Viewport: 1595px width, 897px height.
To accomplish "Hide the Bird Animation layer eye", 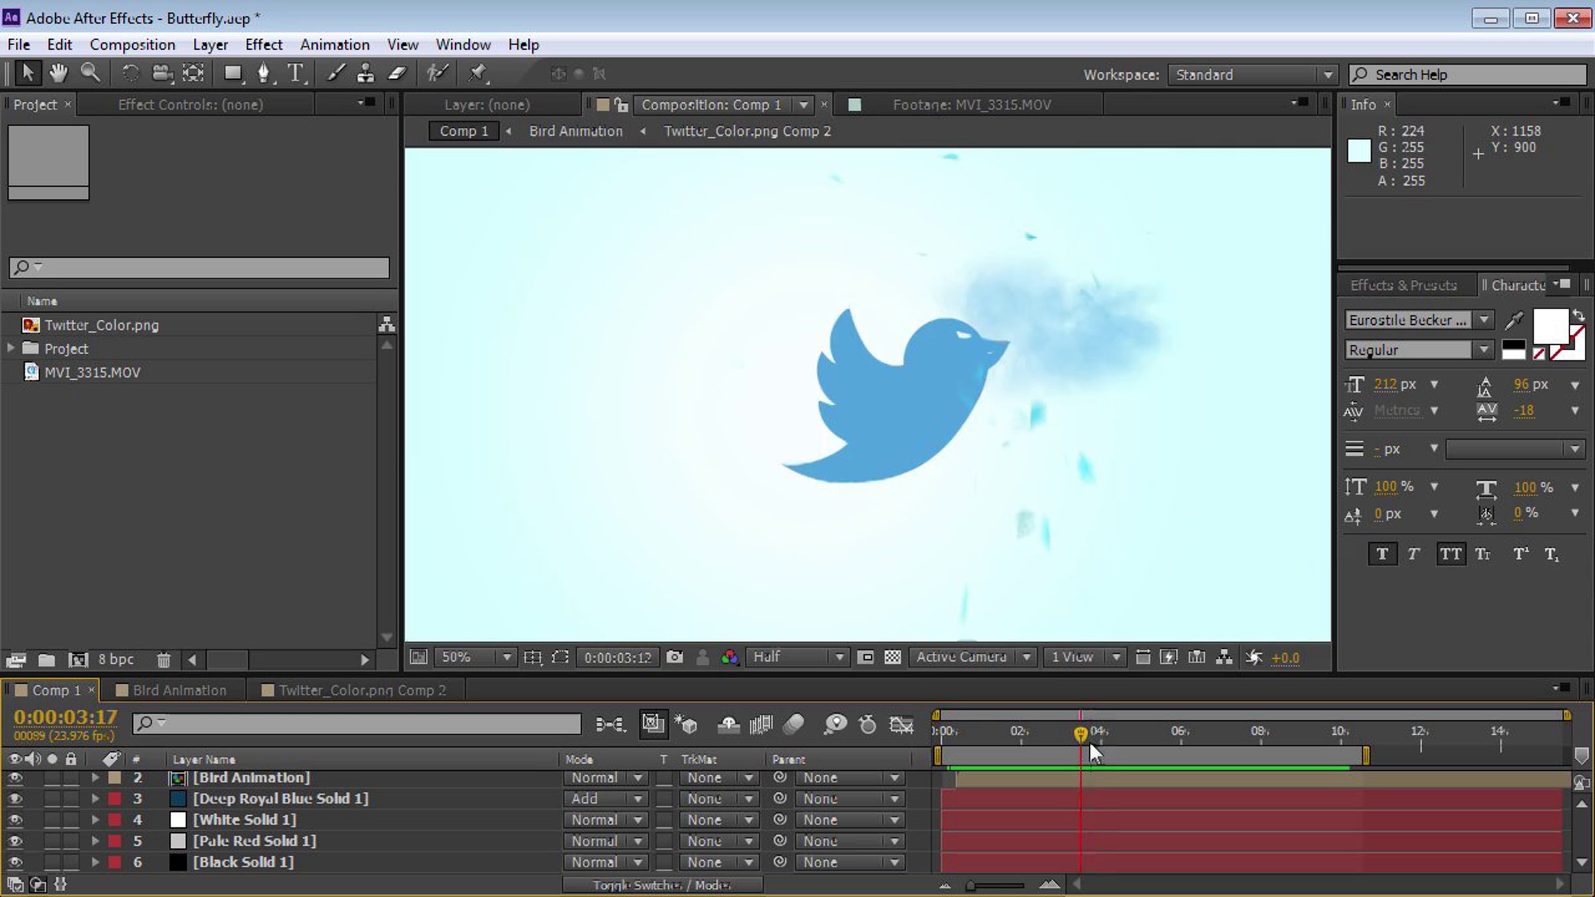I will 15,777.
